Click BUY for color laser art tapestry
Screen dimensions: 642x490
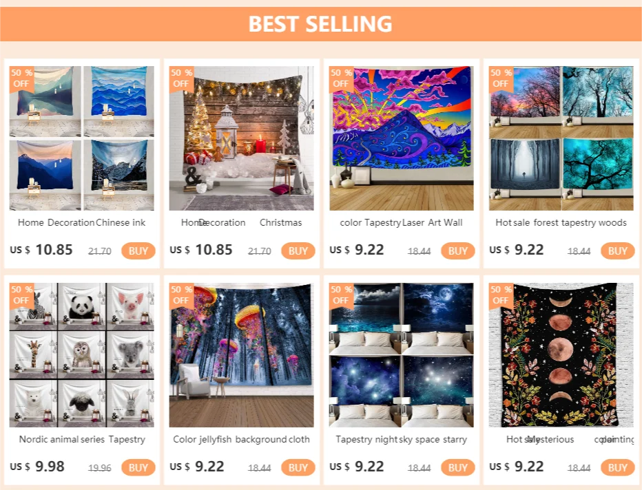(x=458, y=251)
